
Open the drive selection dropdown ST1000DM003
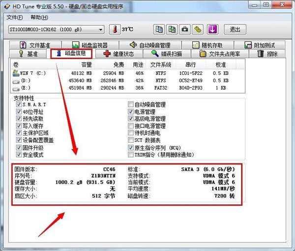56,30
